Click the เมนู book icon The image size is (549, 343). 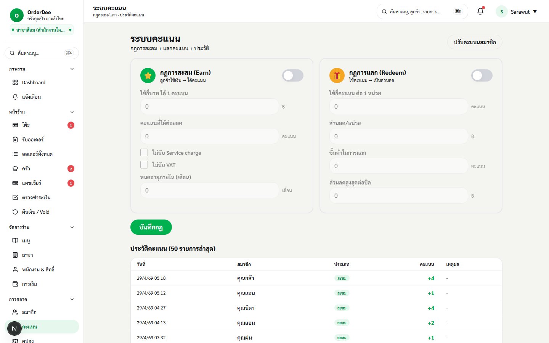tap(15, 240)
